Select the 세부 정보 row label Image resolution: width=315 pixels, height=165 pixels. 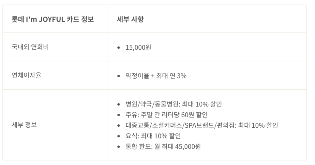click(x=24, y=125)
